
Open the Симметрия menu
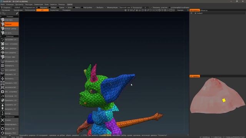38,4
